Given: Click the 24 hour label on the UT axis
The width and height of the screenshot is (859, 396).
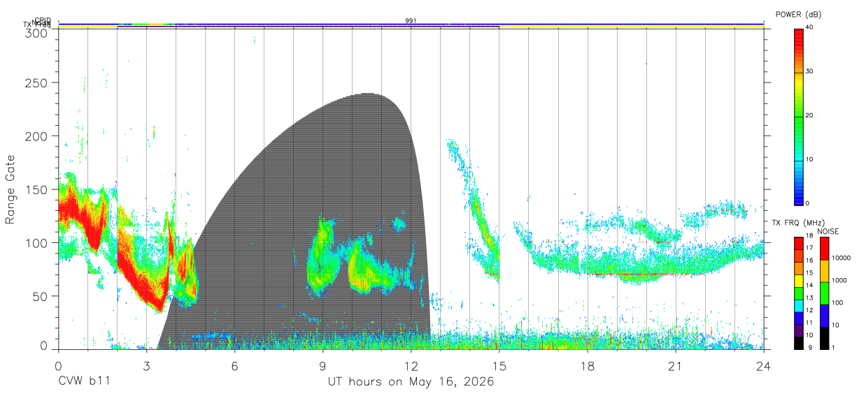Looking at the screenshot, I should (764, 365).
